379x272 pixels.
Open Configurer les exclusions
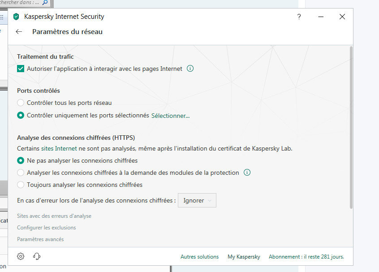point(47,228)
